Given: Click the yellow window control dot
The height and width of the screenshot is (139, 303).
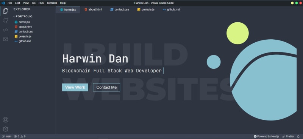Looking at the screenshot, I should tap(292, 3).
